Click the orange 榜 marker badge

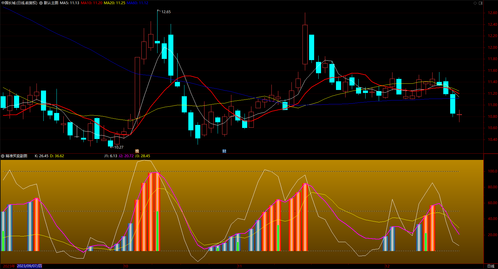pyautogui.click(x=137, y=151)
